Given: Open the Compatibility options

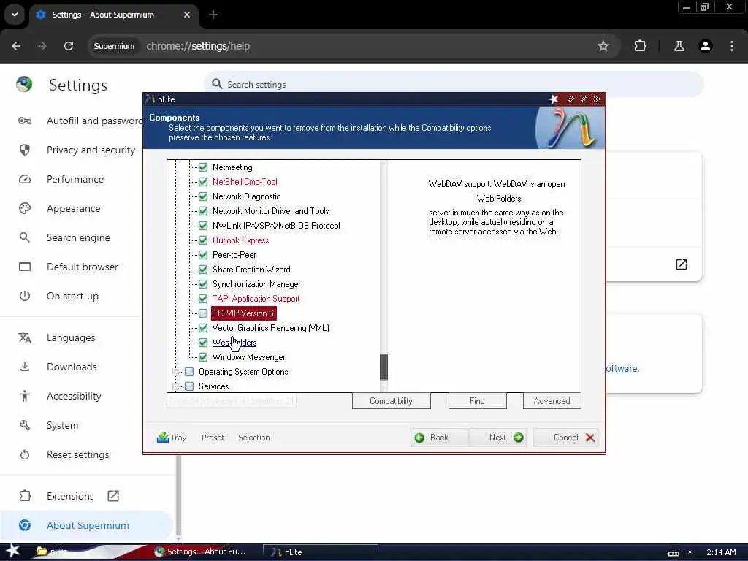Looking at the screenshot, I should pyautogui.click(x=392, y=401).
